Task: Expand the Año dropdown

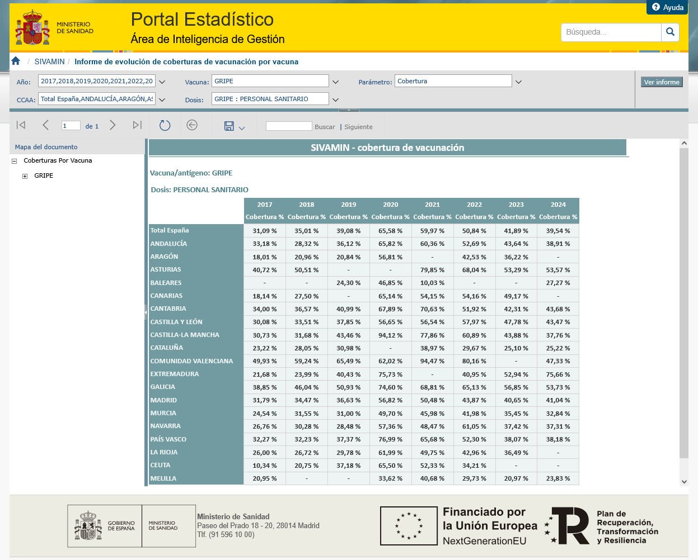Action: pyautogui.click(x=162, y=82)
